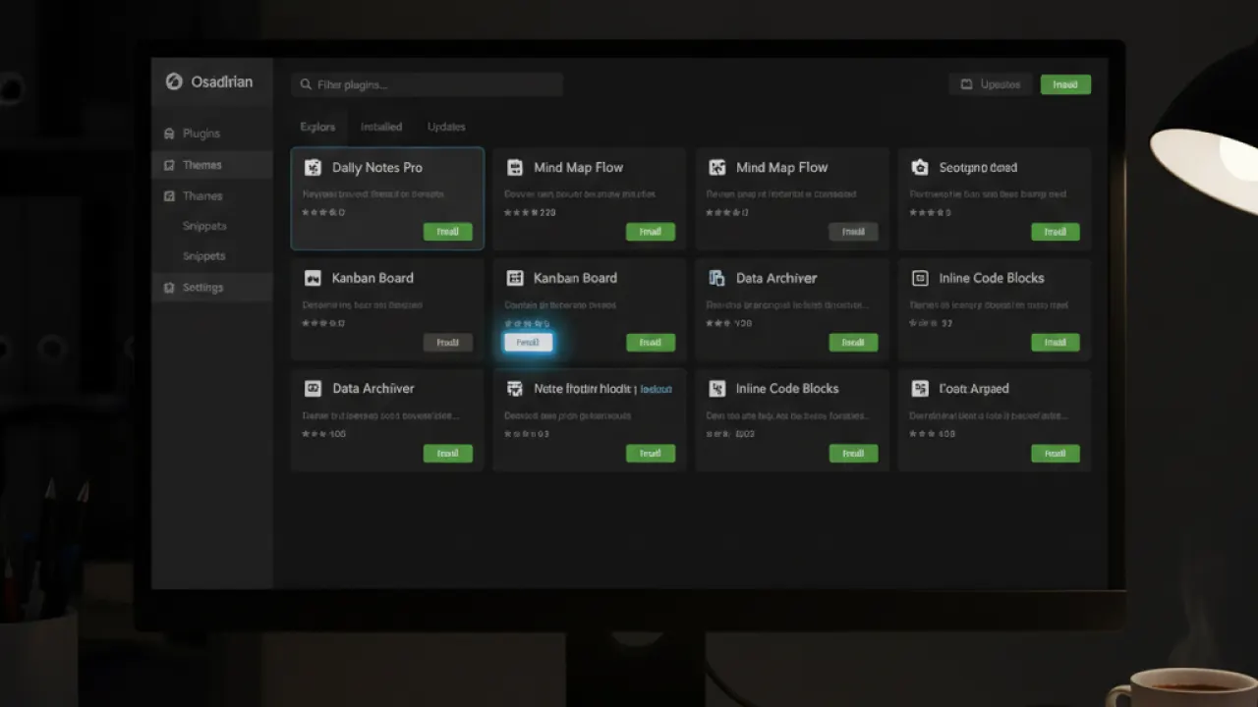The height and width of the screenshot is (707, 1258).
Task: Open the Daily Notes Pro title
Action: coord(377,168)
